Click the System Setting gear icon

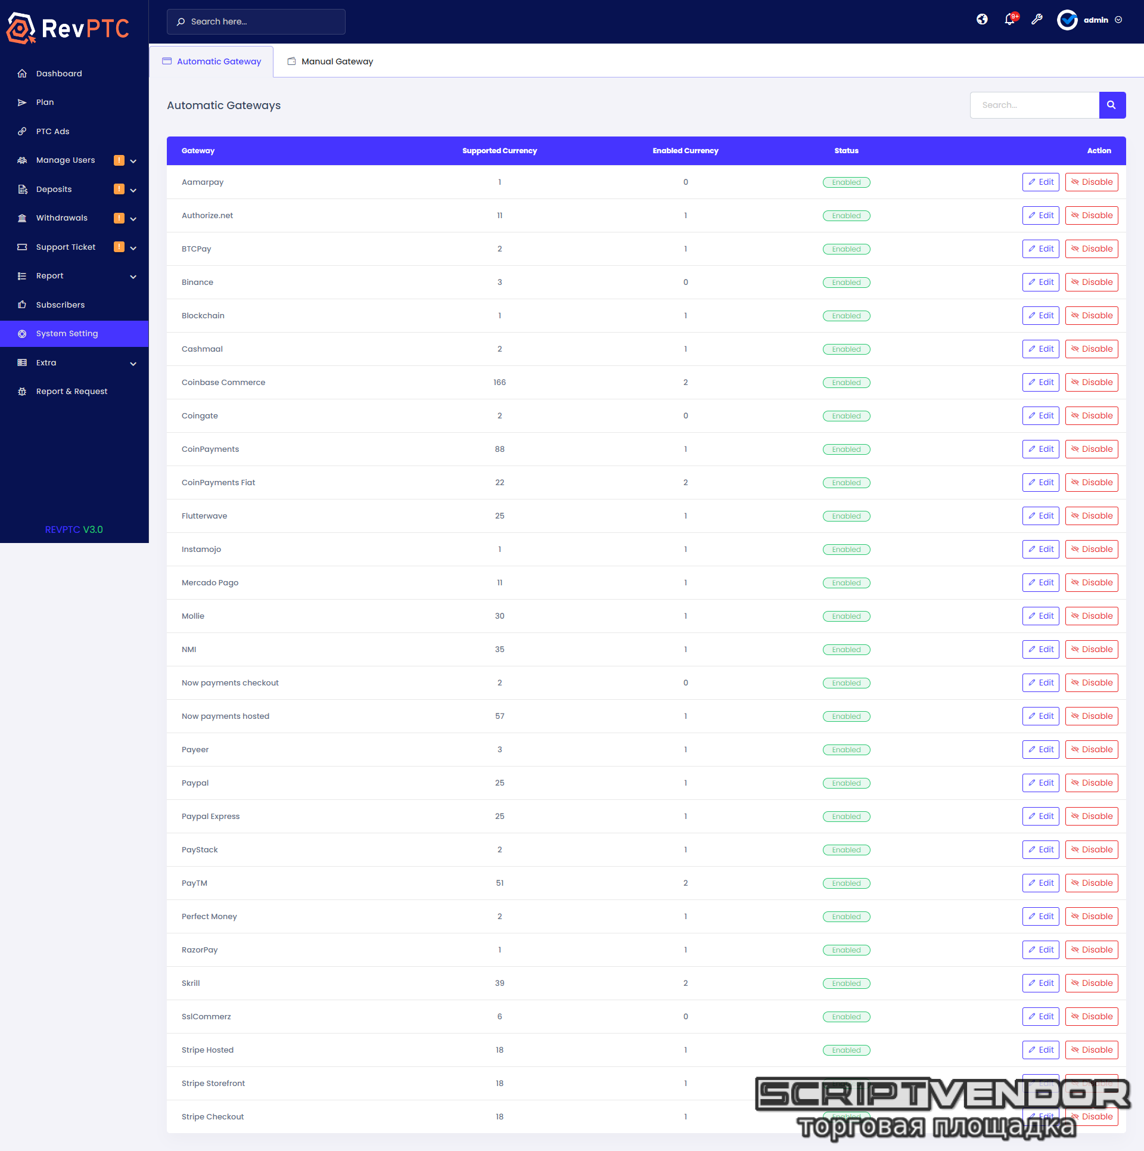22,334
